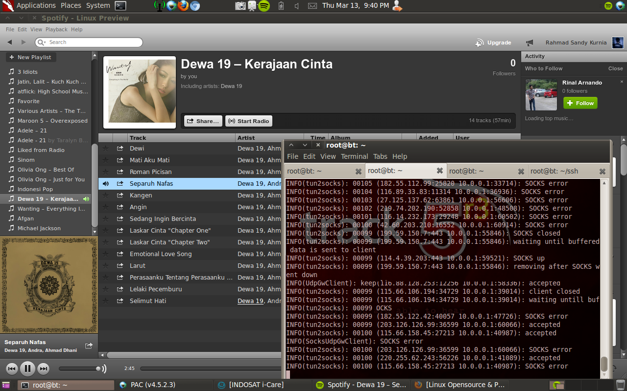Star the track Selimut Hati

[105, 301]
